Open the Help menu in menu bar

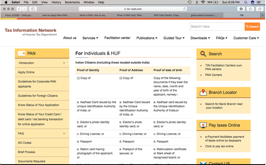[101, 2]
